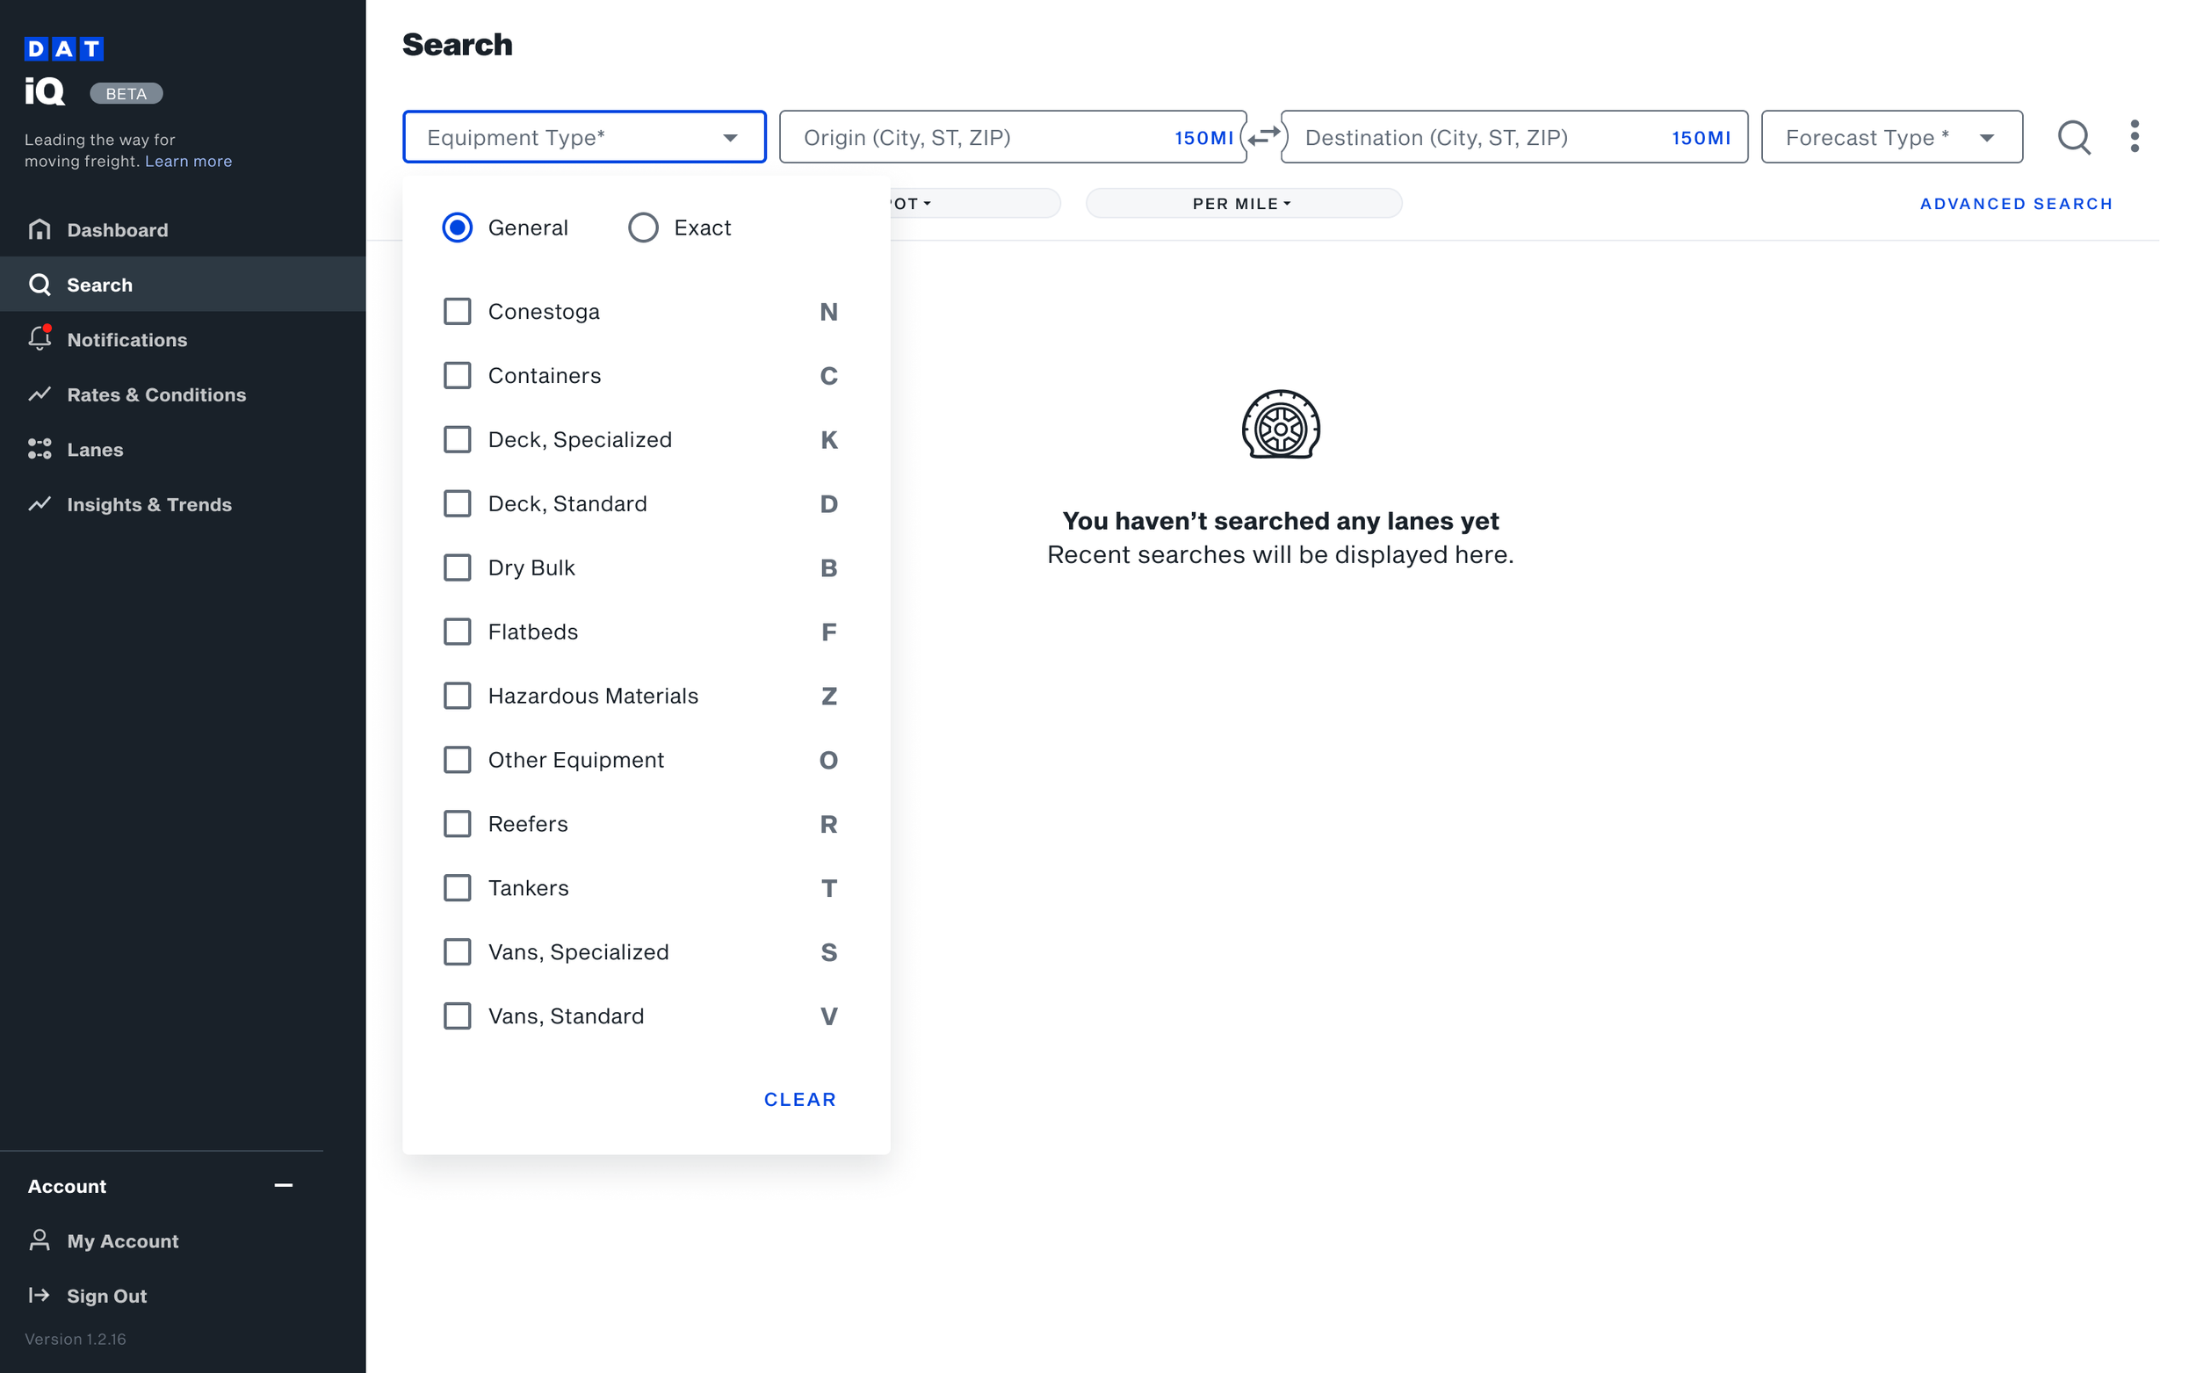Screen dimensions: 2196x1373
Task: Click the Notifications bell icon
Action: click(39, 339)
